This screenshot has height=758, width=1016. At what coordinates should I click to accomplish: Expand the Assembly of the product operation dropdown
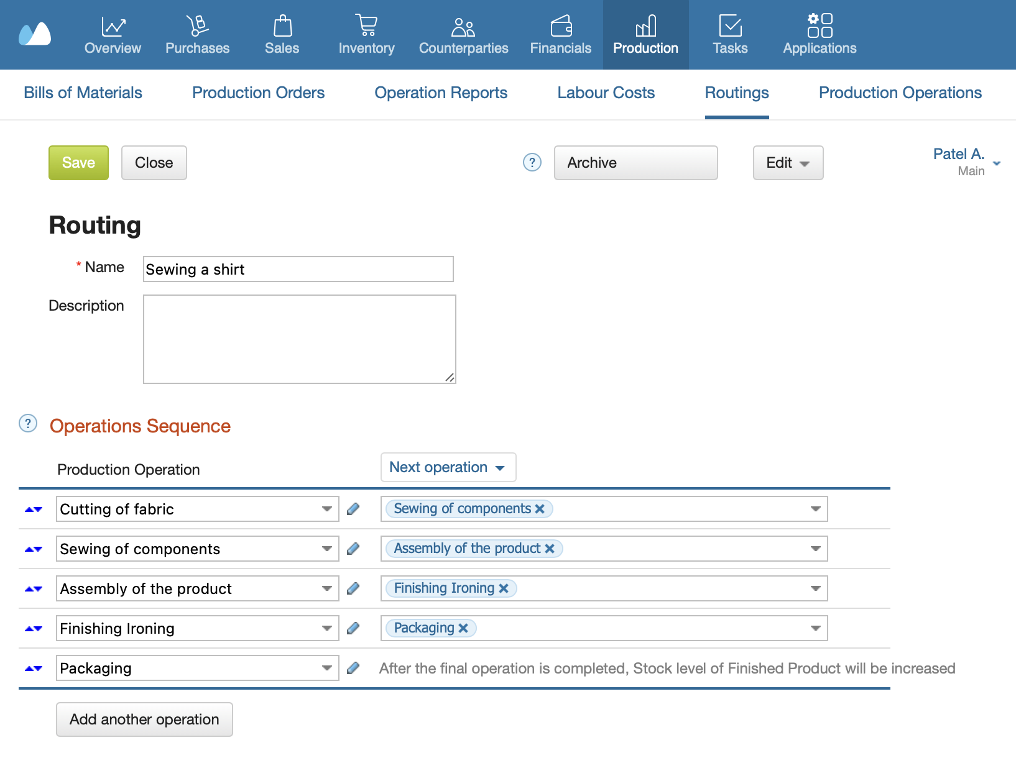click(326, 588)
